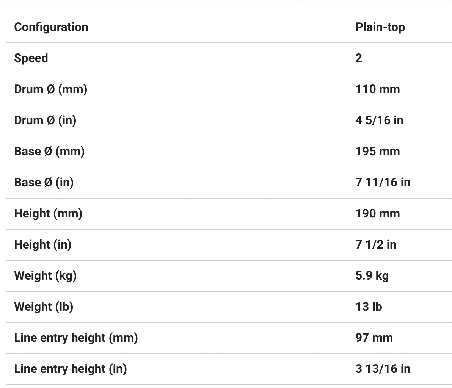
Task: Select the 110 mm drum diameter value
Action: click(x=378, y=89)
